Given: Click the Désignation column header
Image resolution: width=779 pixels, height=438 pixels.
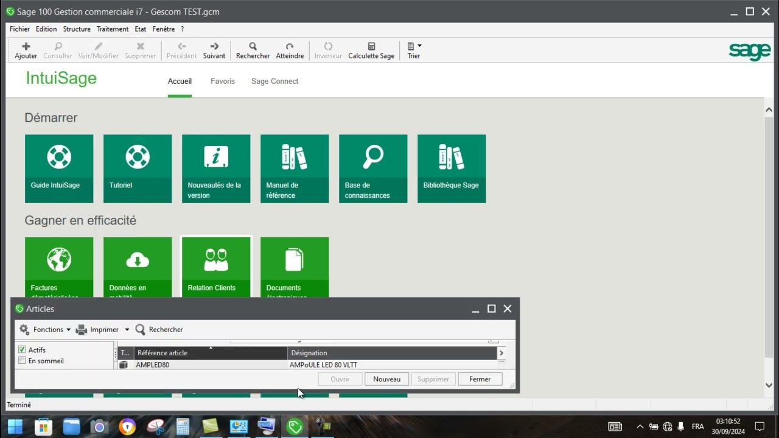Looking at the screenshot, I should pos(393,353).
